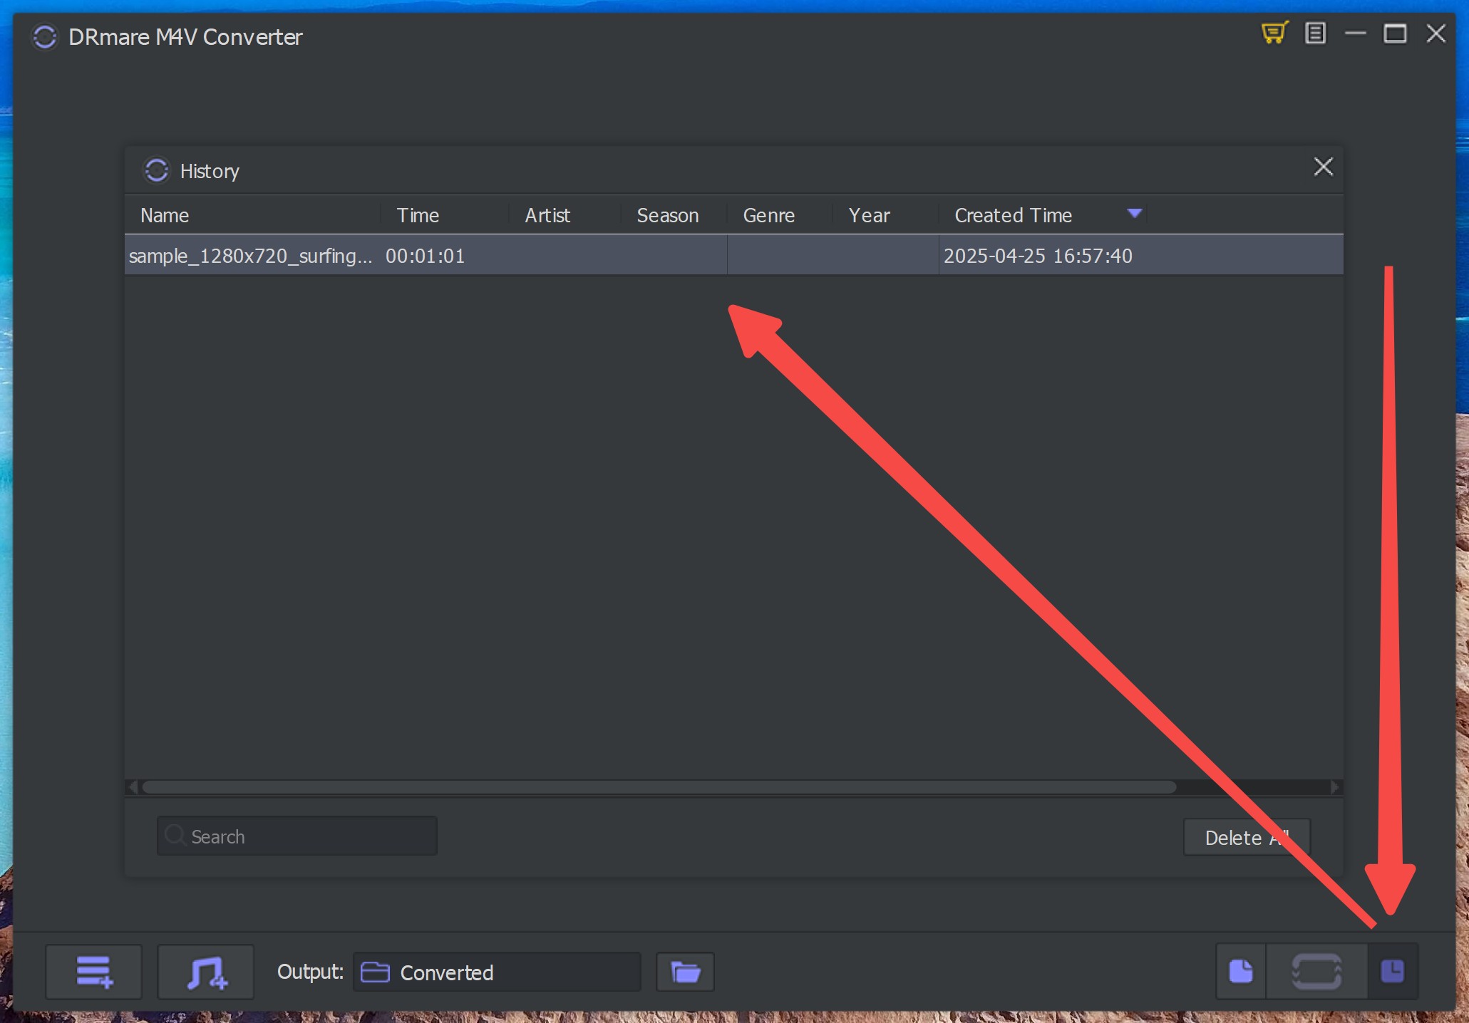This screenshot has height=1023, width=1469.
Task: Close the History panel
Action: point(1323,167)
